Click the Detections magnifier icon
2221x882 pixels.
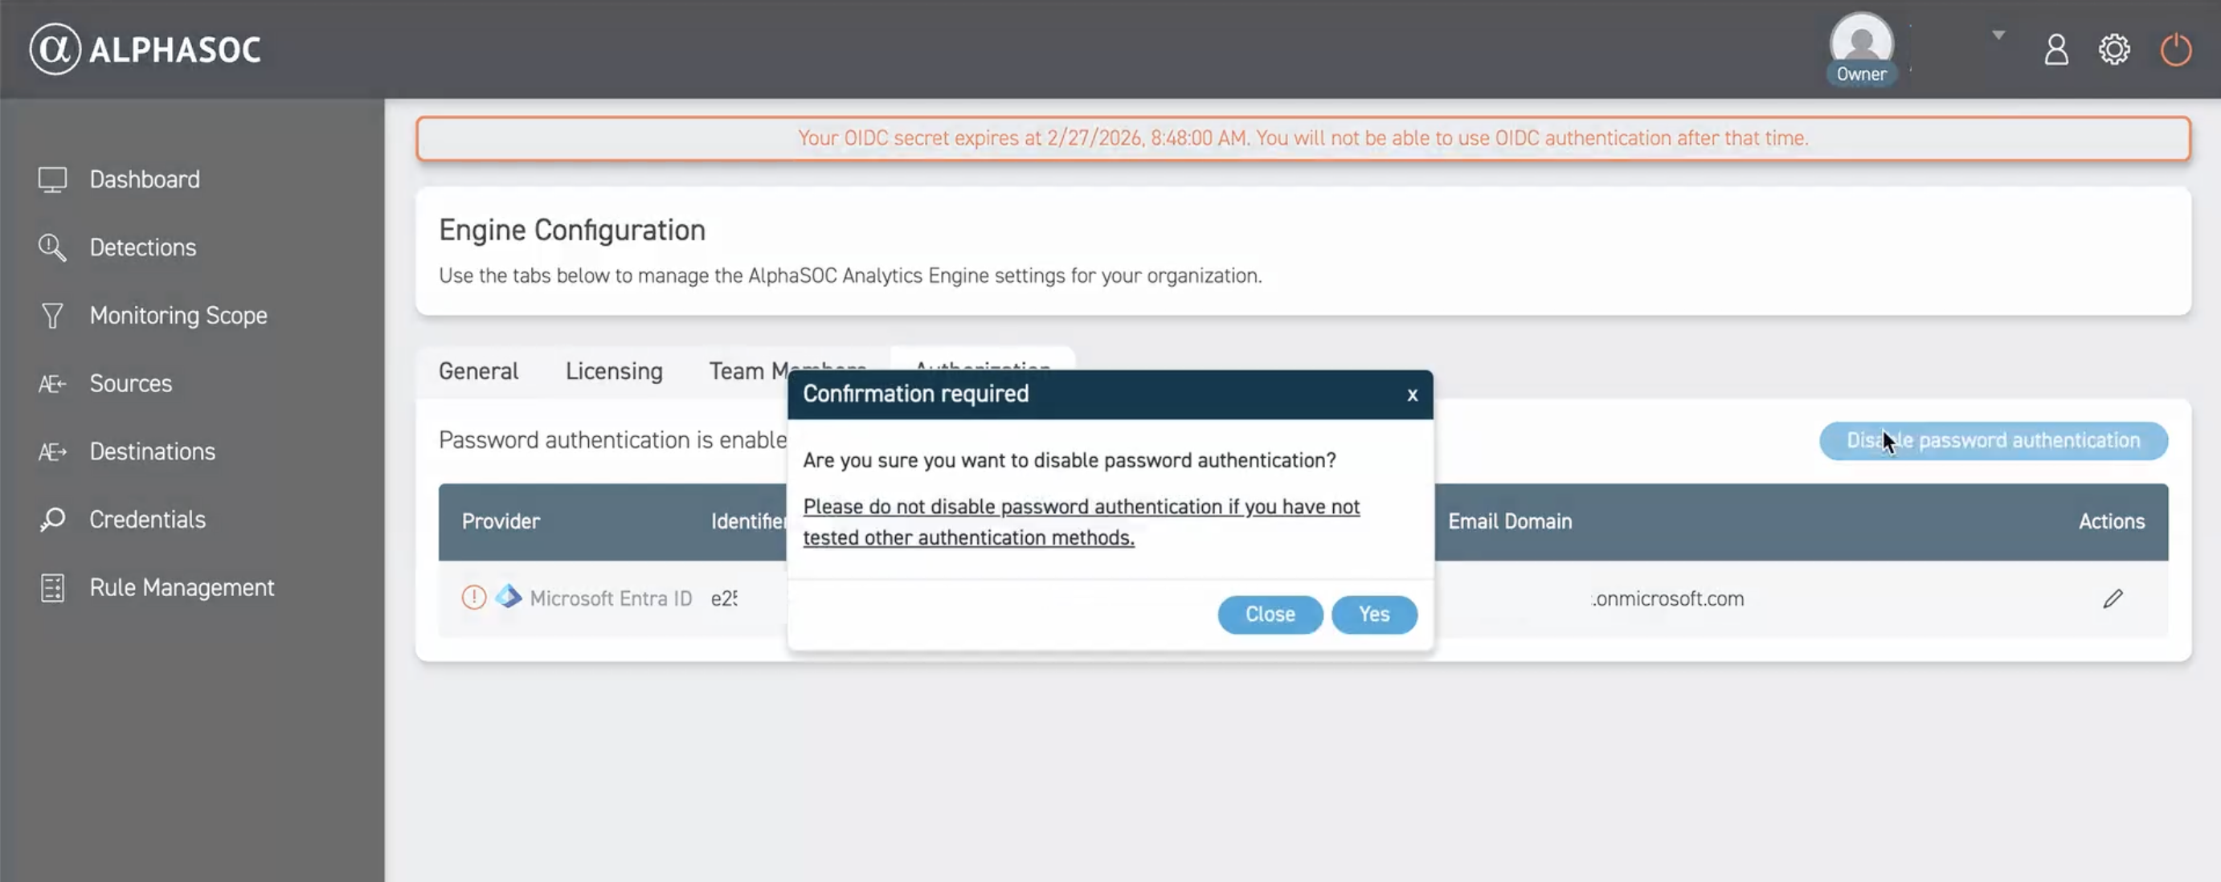pos(51,247)
